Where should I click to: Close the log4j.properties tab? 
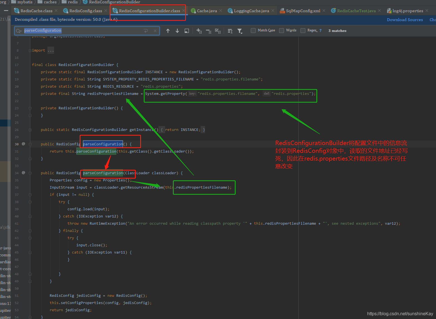[x=427, y=11]
